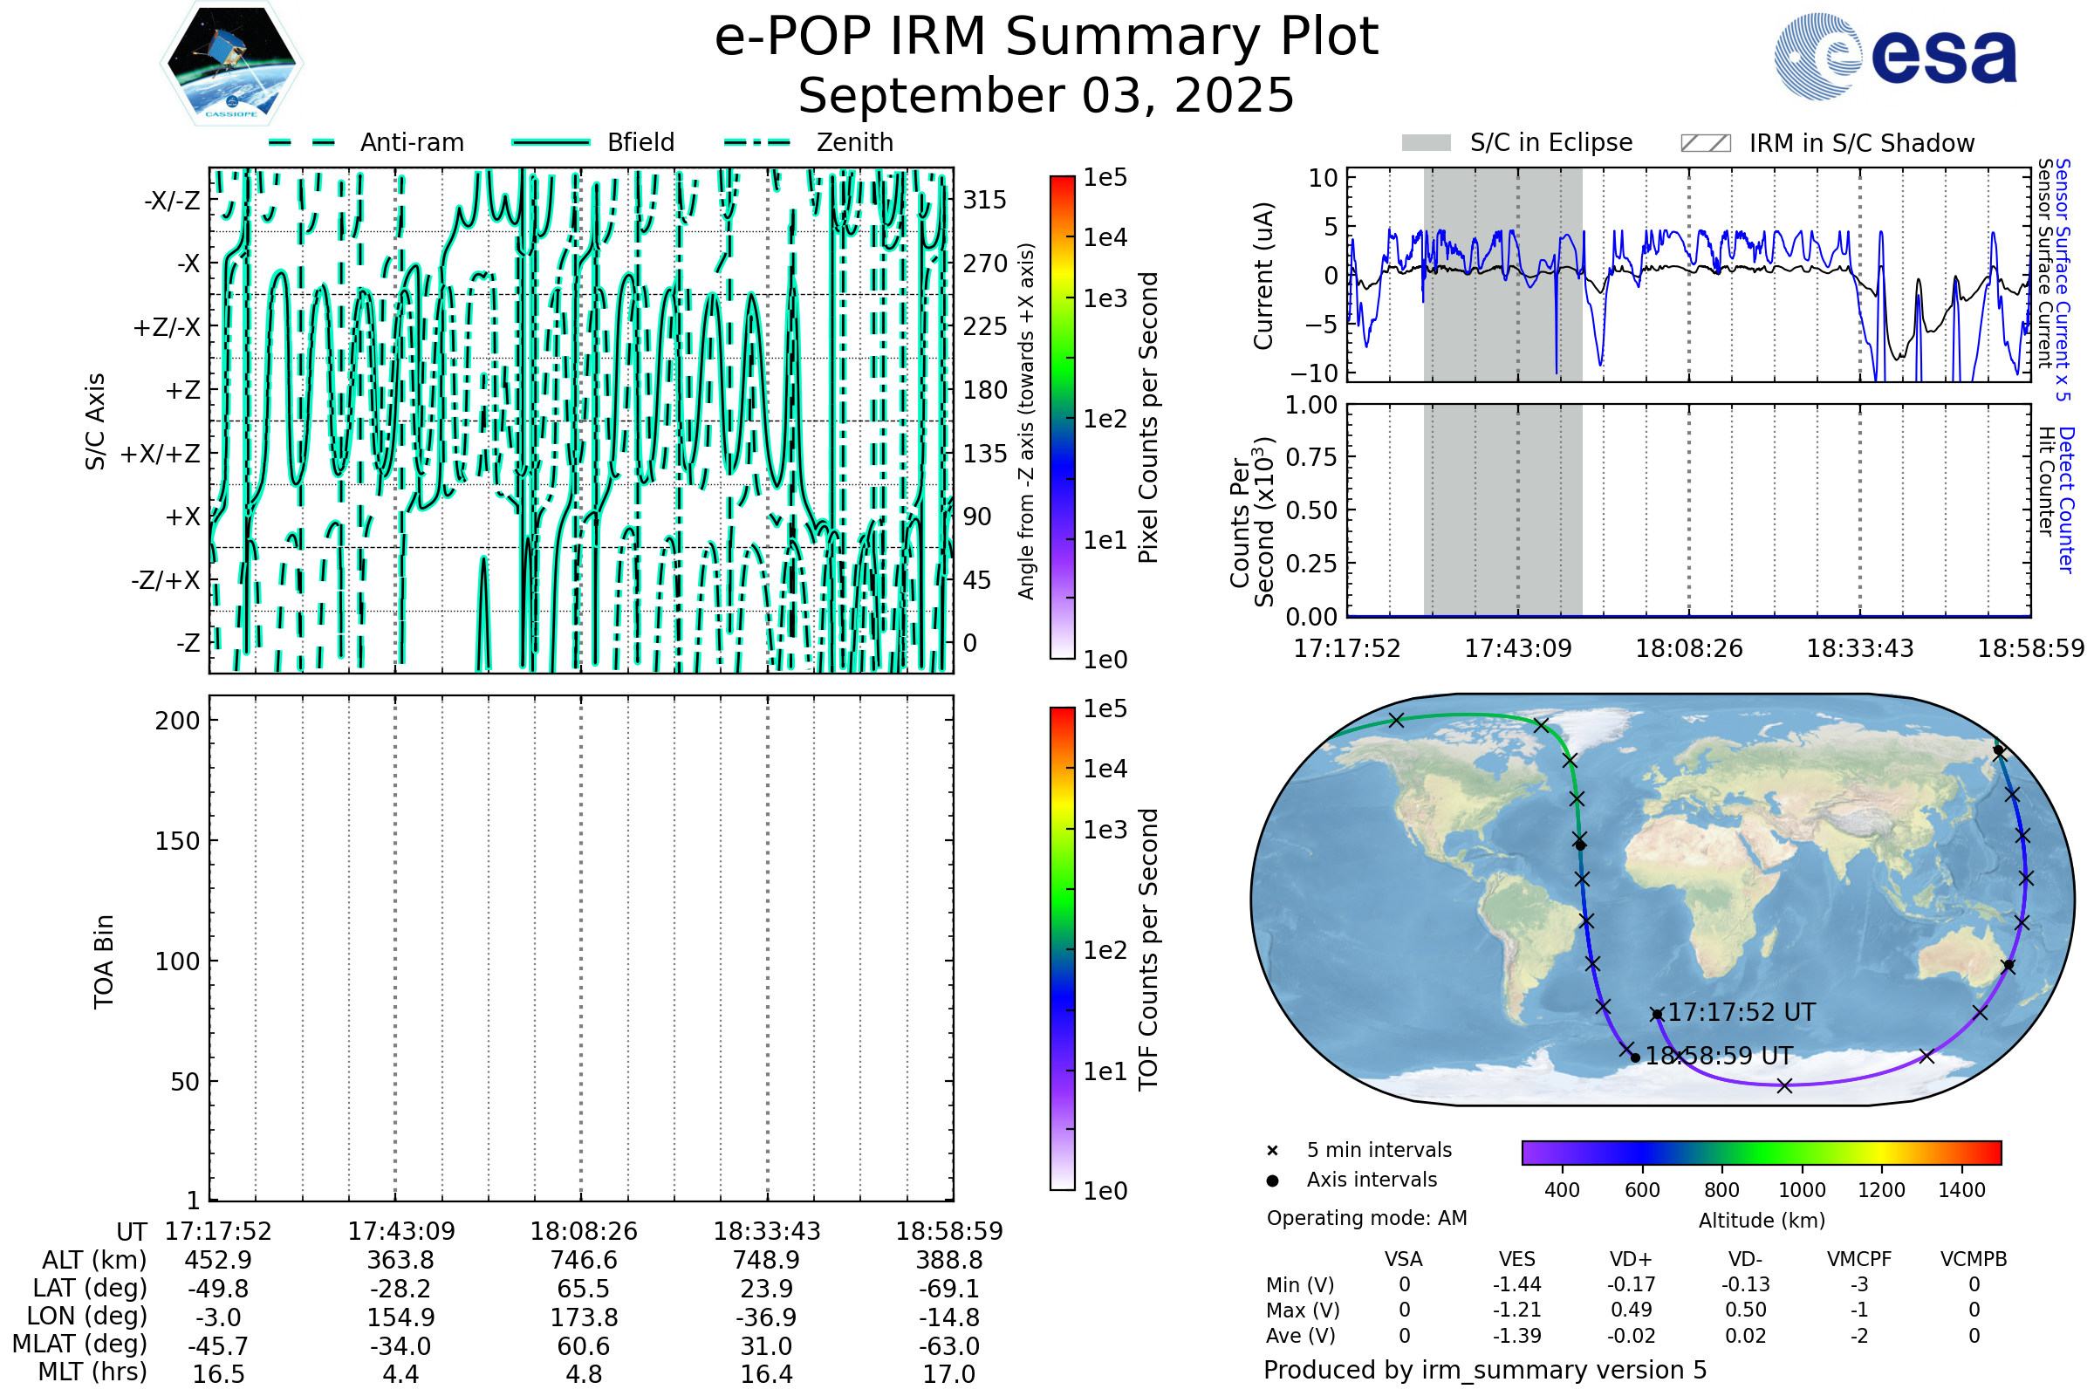Click the S/C in Eclipse gray legend patch
Image resolution: width=2094 pixels, height=1396 pixels.
tap(1427, 143)
